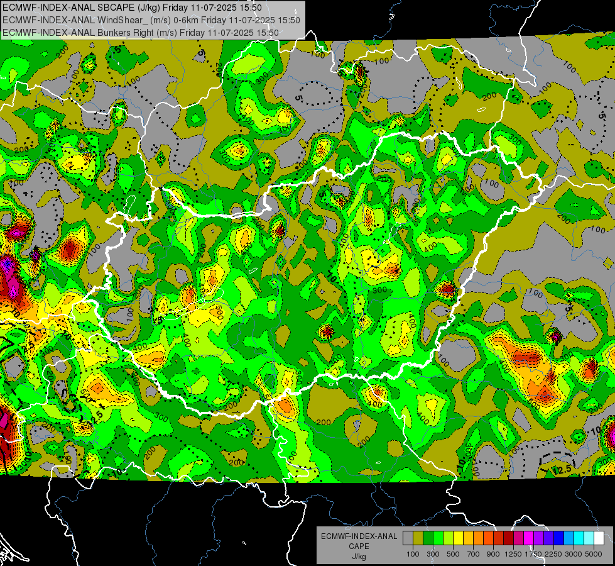Click the orange legend swatch above 700
Viewport: 615px width, 566px height.
[x=478, y=538]
